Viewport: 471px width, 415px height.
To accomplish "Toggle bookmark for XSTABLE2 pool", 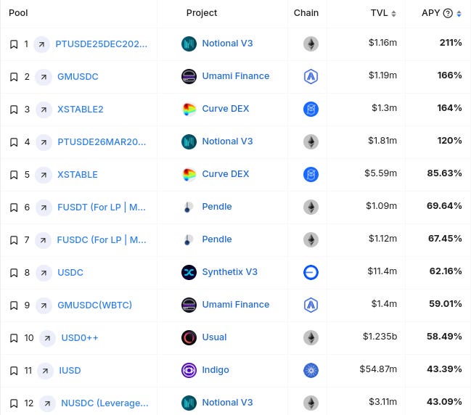I will 14,110.
